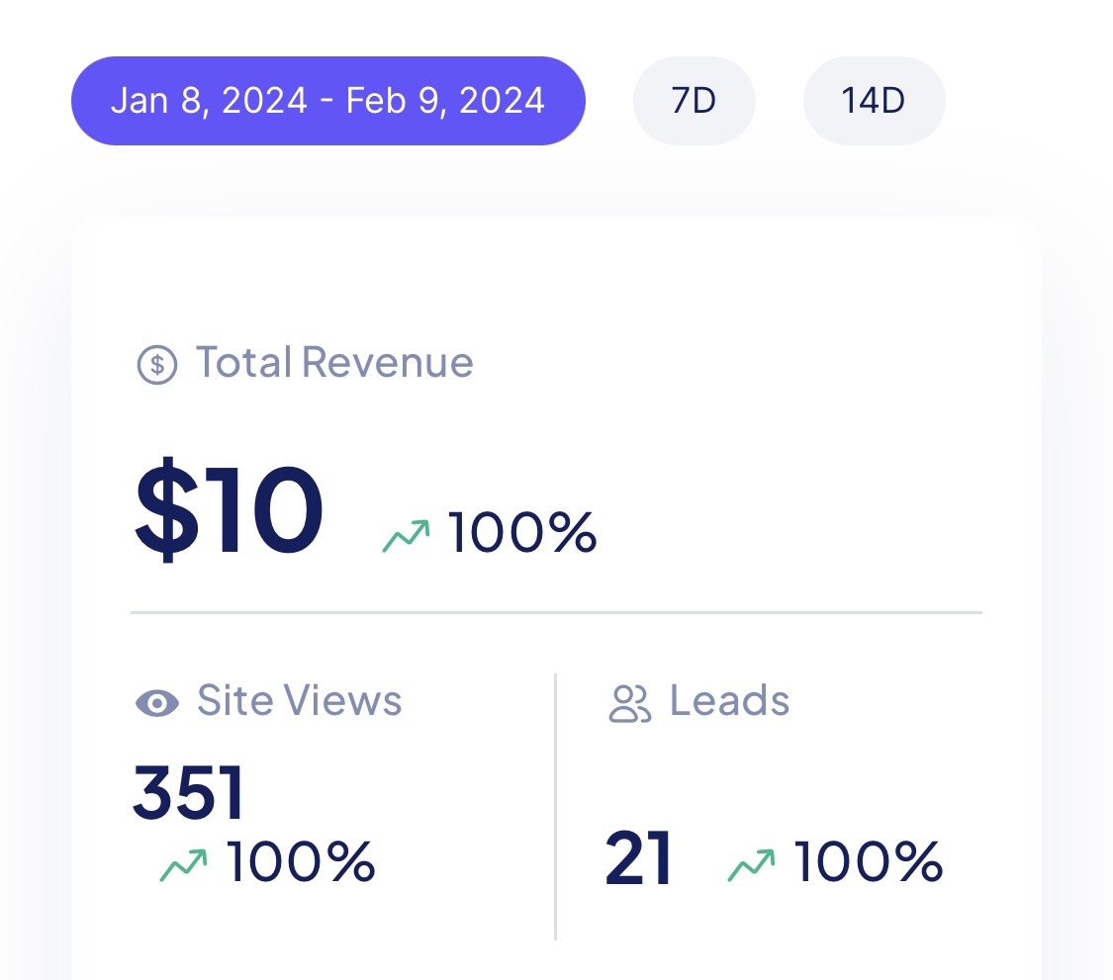Image resolution: width=1113 pixels, height=980 pixels.
Task: Click the dollar coin icon beside Total Revenue
Action: click(x=157, y=365)
